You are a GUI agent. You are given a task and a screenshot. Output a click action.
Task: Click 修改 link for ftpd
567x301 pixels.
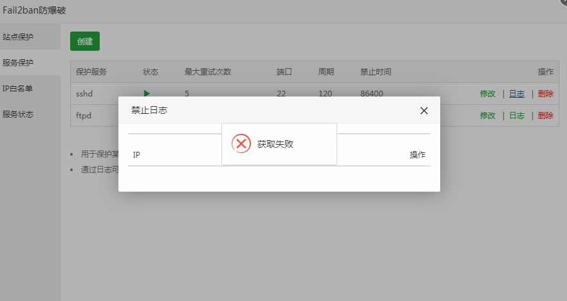click(487, 115)
